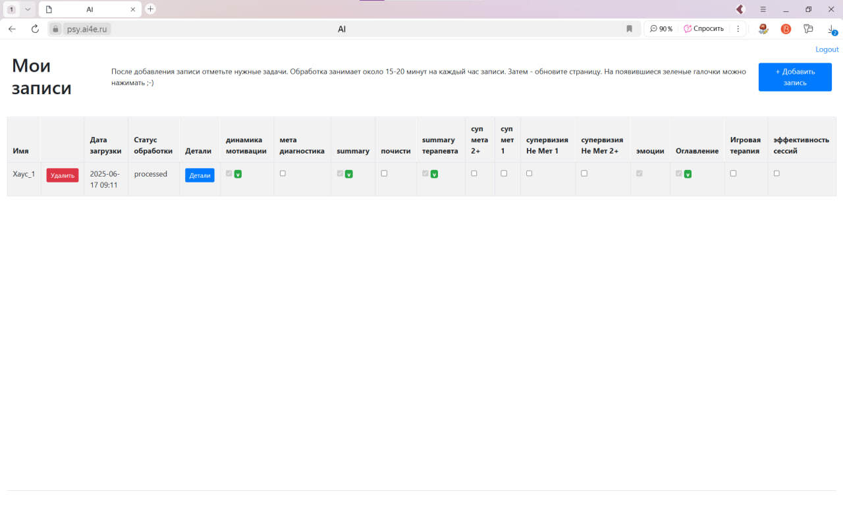The width and height of the screenshot is (843, 506).
Task: Go back with the browser back arrow
Action: pyautogui.click(x=12, y=29)
